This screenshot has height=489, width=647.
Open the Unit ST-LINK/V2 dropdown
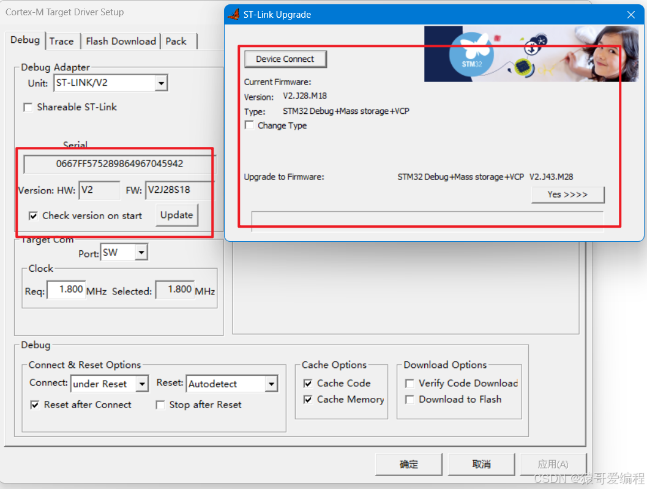(x=162, y=83)
